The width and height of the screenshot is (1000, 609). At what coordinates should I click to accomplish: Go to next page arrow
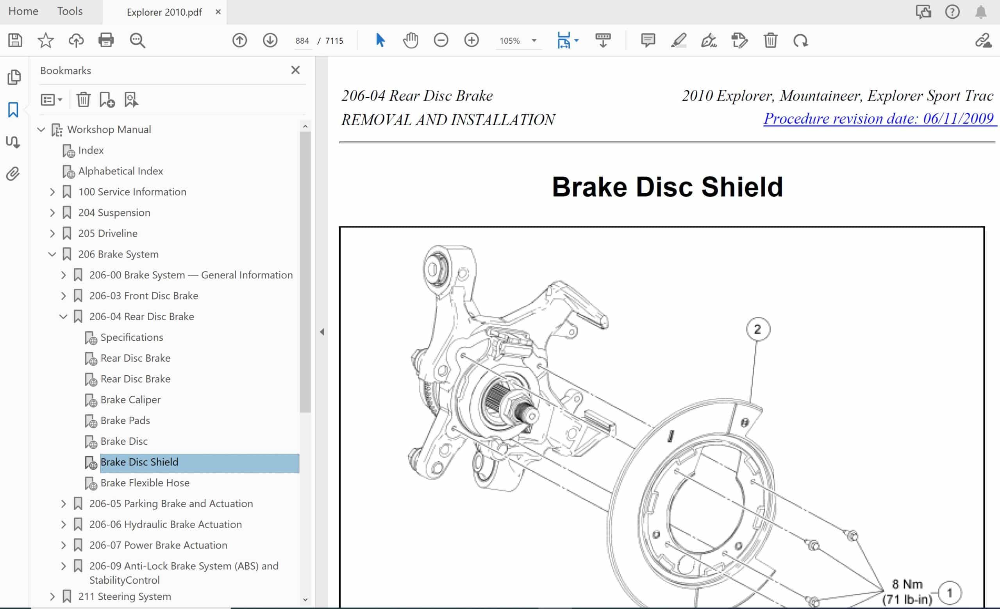pos(270,41)
